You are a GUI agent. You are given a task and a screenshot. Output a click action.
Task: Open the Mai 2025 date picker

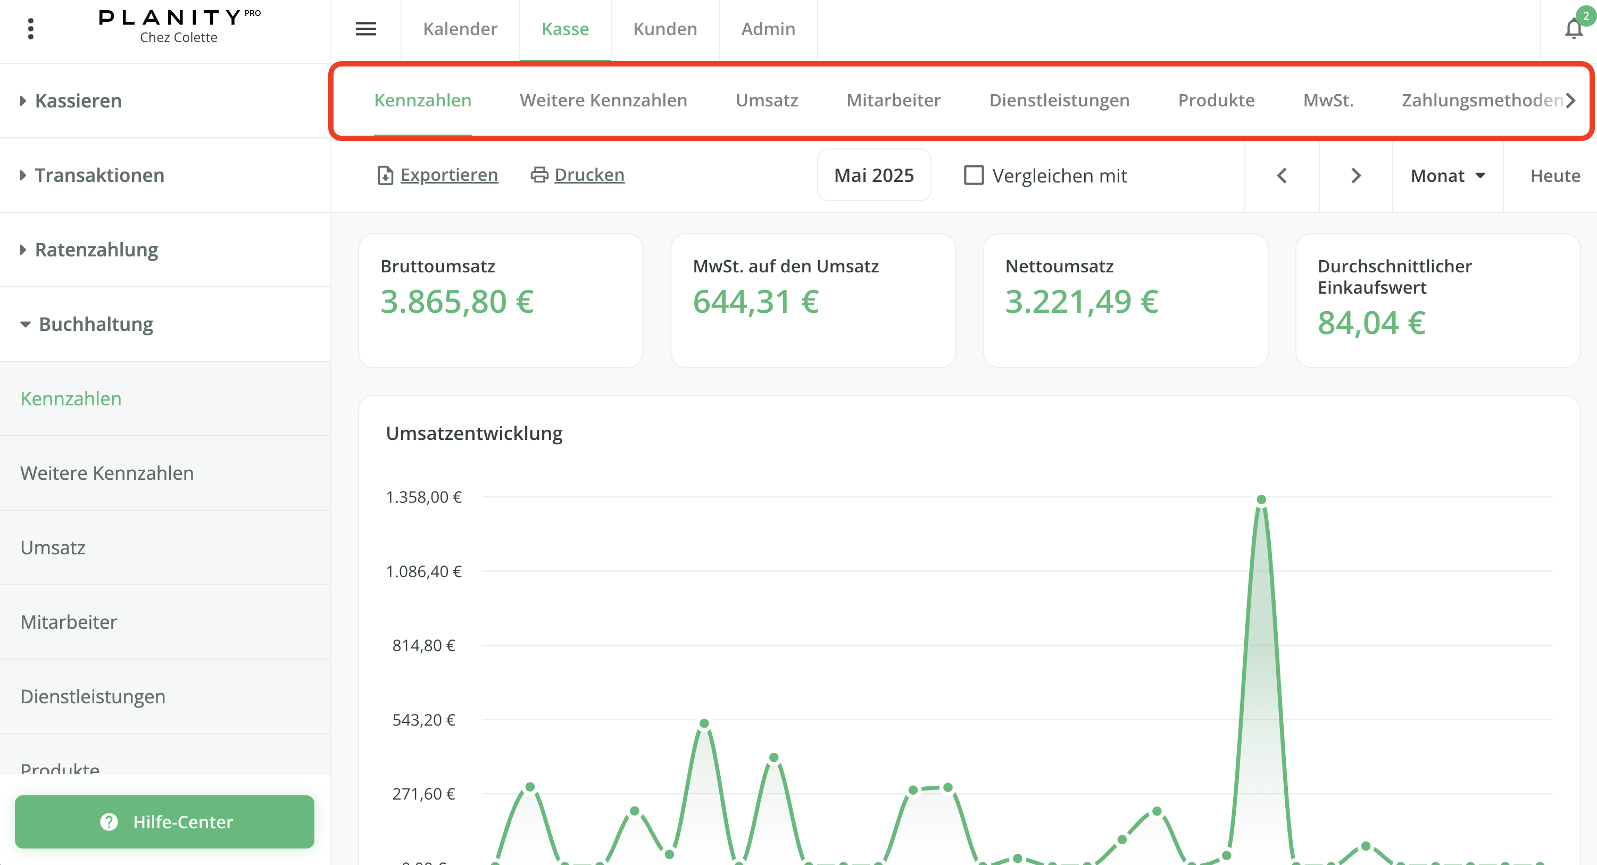pyautogui.click(x=874, y=176)
